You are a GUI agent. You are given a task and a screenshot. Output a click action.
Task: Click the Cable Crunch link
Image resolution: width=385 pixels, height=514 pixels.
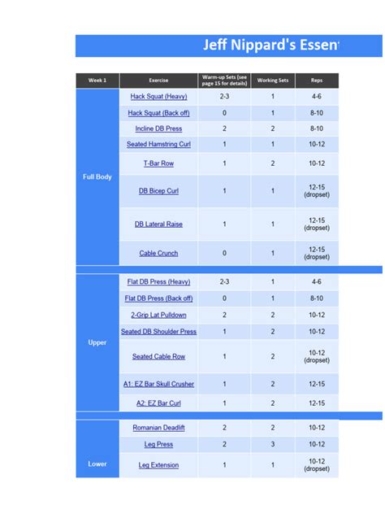click(x=158, y=253)
